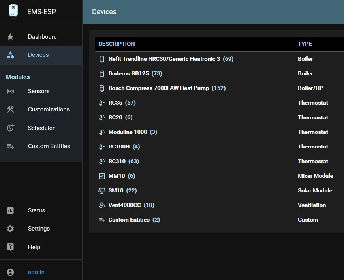The height and width of the screenshot is (280, 344).
Task: Click the Custom Entities list-plus sidebar icon
Action: point(10,146)
